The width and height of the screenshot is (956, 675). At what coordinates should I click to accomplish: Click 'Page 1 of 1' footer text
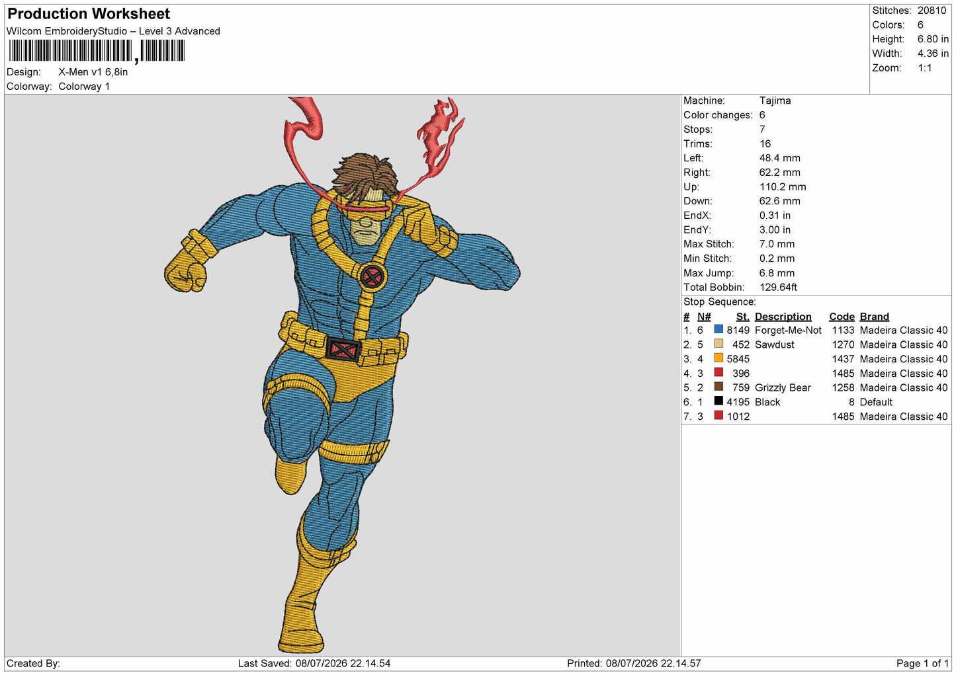tap(922, 664)
